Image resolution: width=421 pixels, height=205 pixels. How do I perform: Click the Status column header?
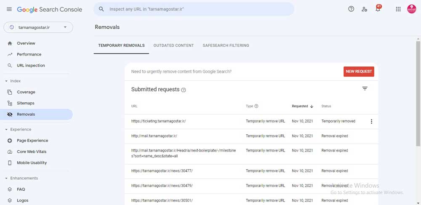326,106
